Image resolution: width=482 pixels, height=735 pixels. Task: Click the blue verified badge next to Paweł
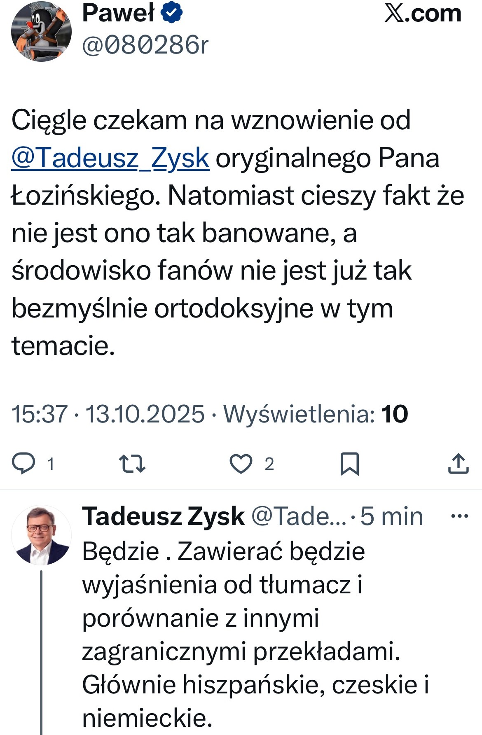pos(171,13)
